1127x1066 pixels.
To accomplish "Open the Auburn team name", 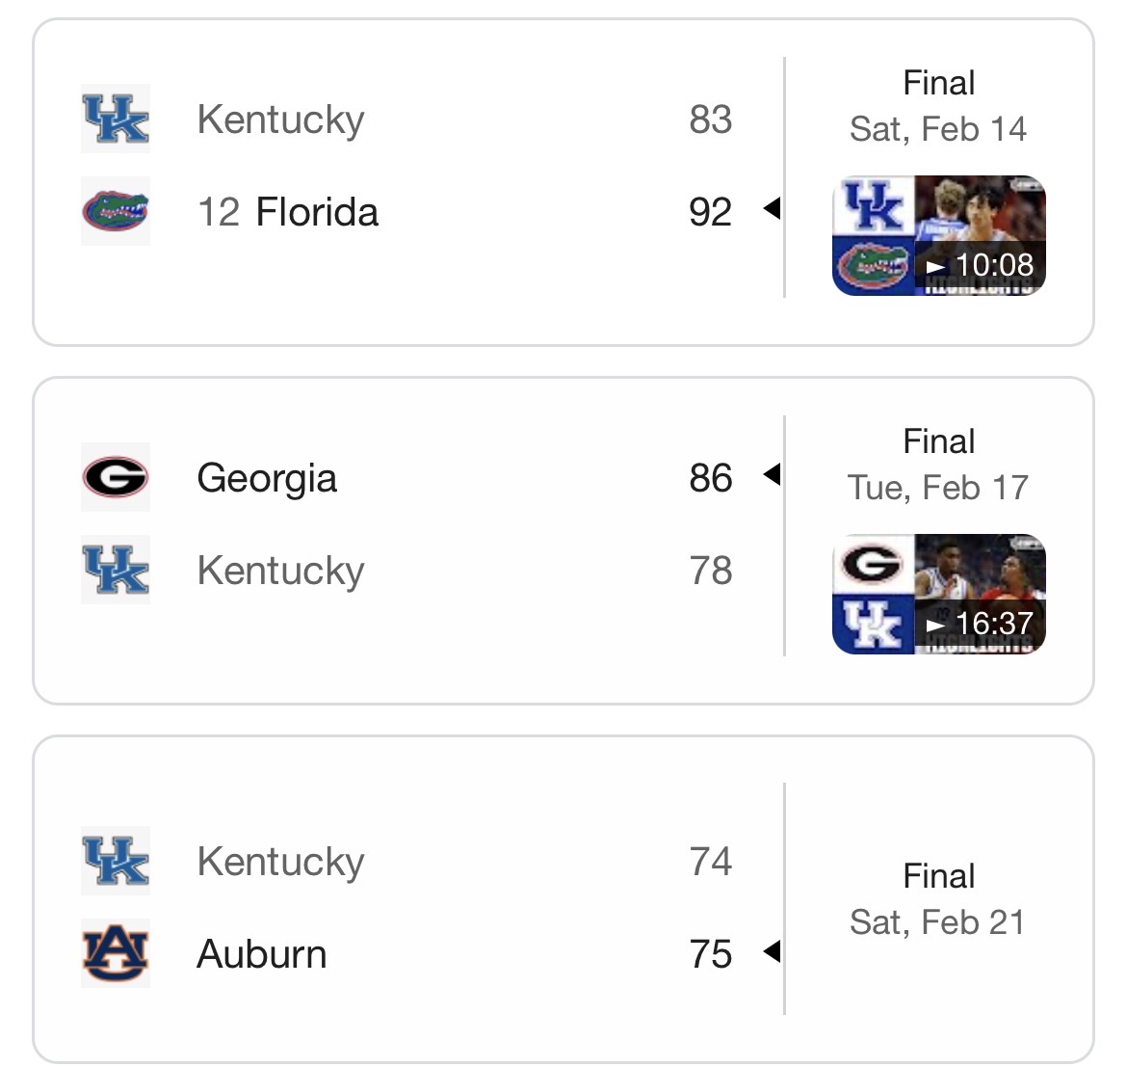I will (262, 954).
